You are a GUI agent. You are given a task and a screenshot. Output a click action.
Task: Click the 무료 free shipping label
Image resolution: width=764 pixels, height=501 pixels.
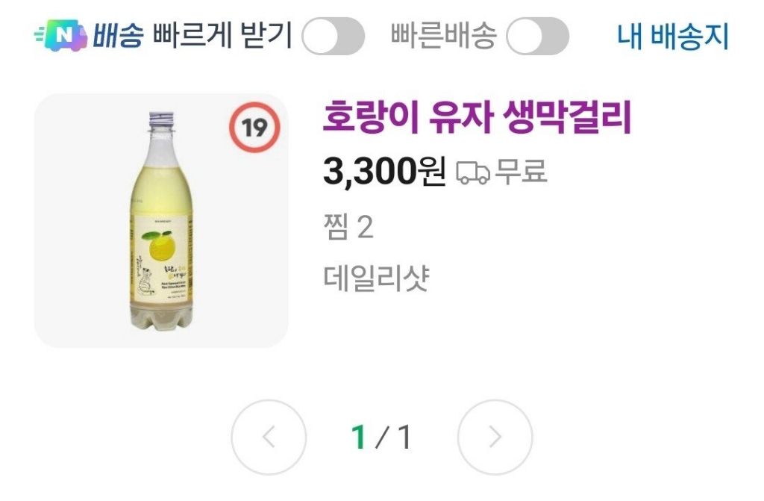(522, 172)
